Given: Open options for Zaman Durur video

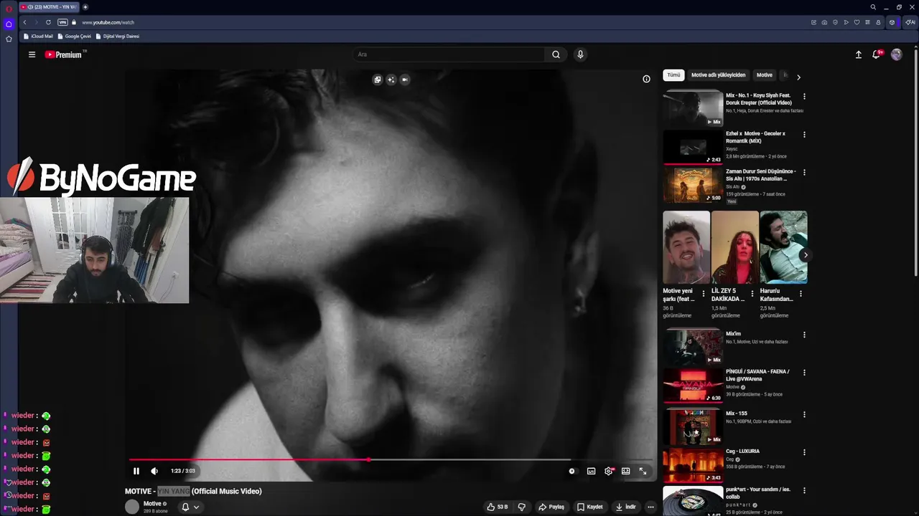Looking at the screenshot, I should 804,172.
